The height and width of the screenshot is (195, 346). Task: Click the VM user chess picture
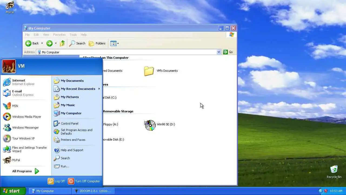(9, 66)
